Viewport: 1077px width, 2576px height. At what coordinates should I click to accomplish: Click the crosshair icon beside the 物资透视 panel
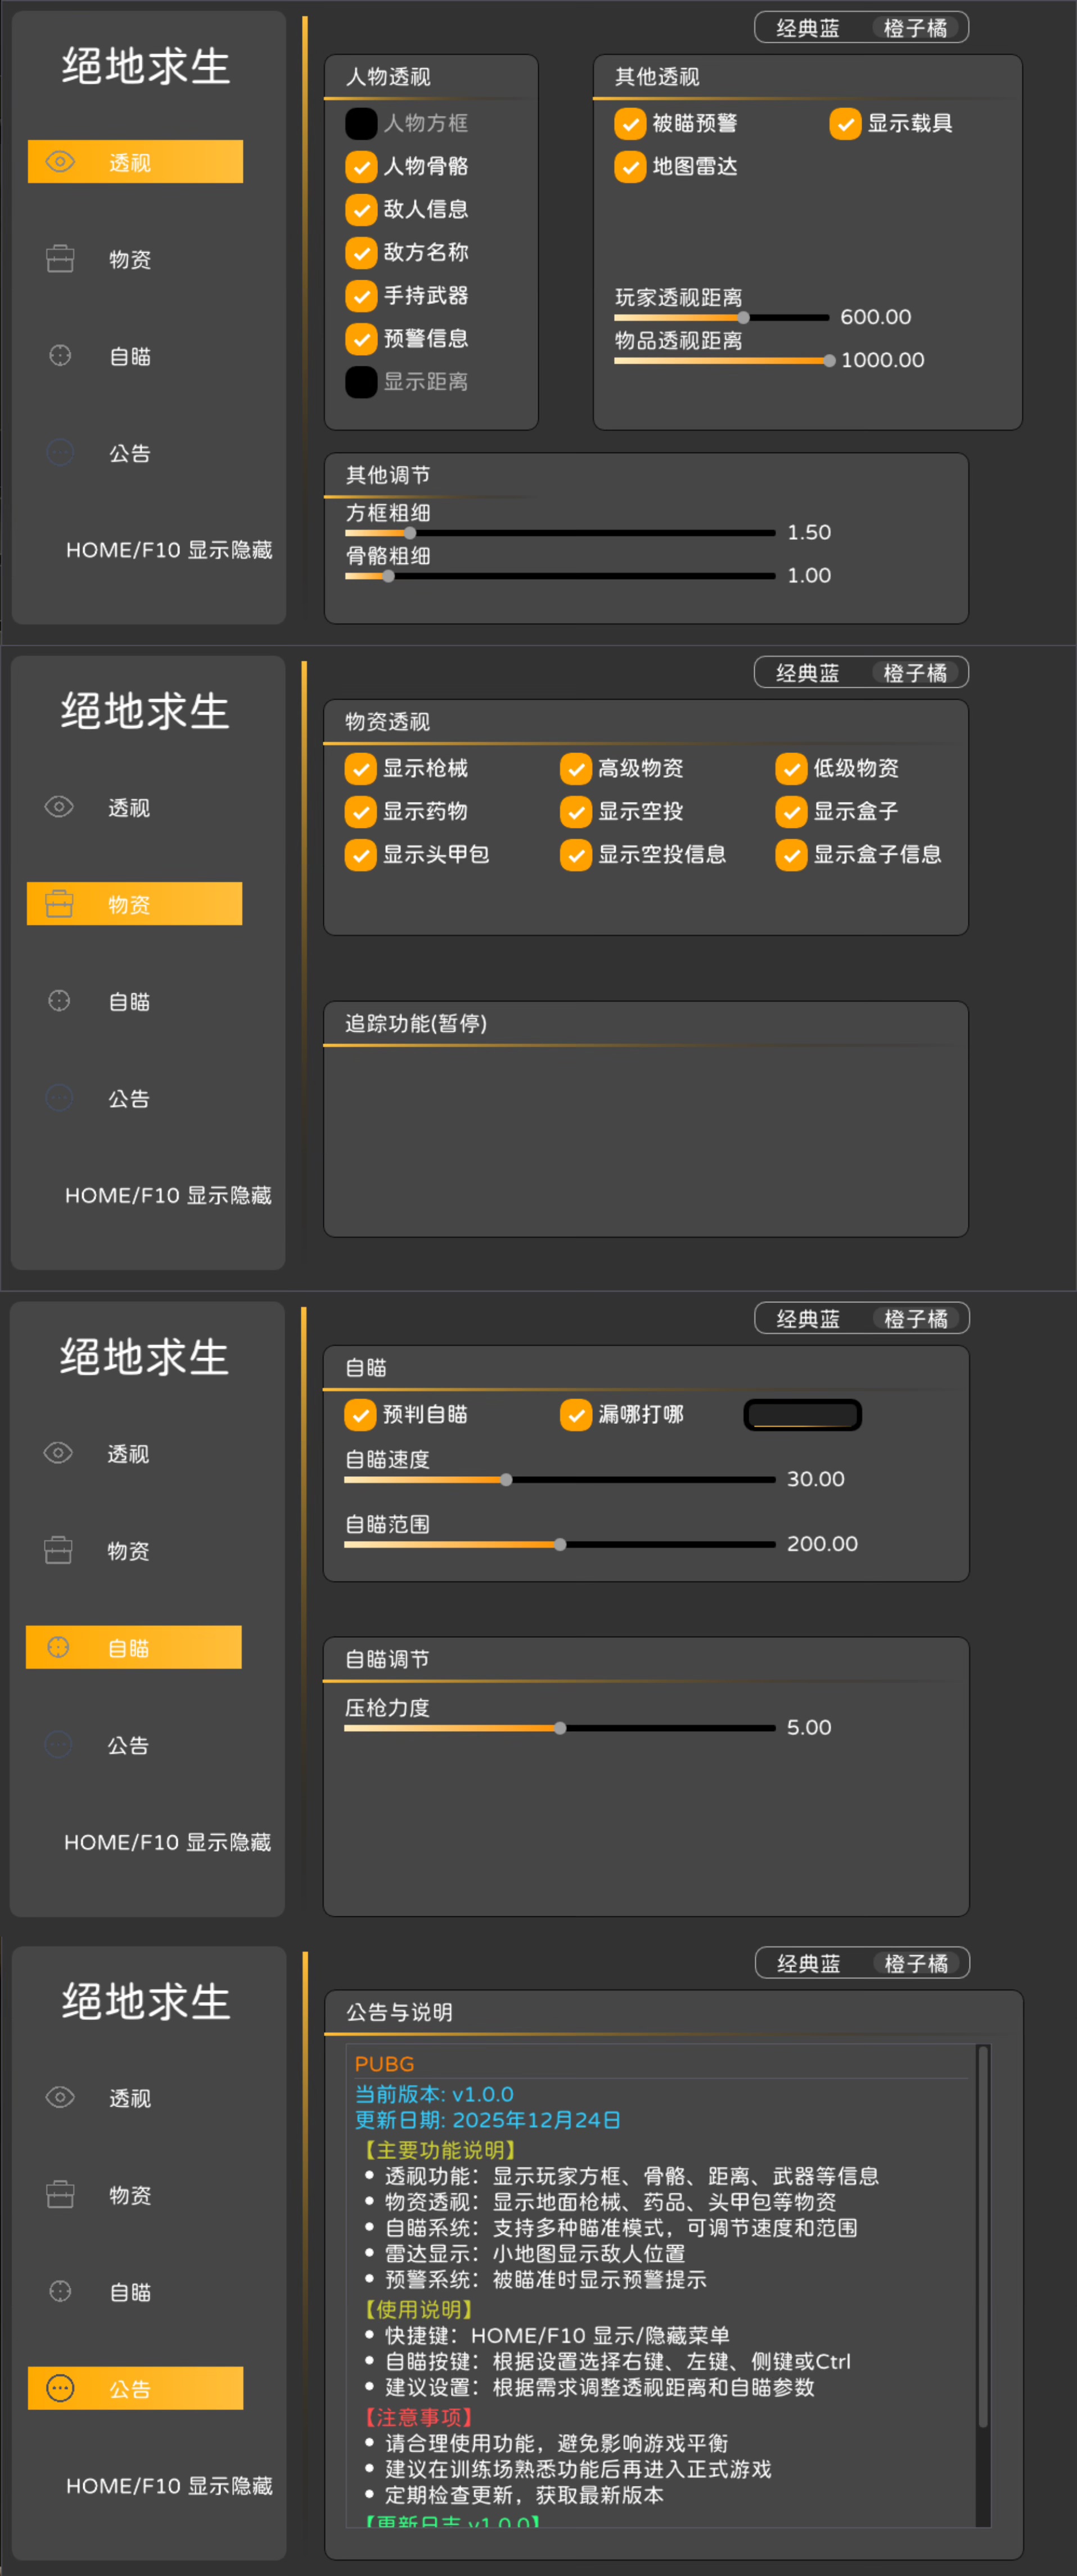pos(59,1001)
